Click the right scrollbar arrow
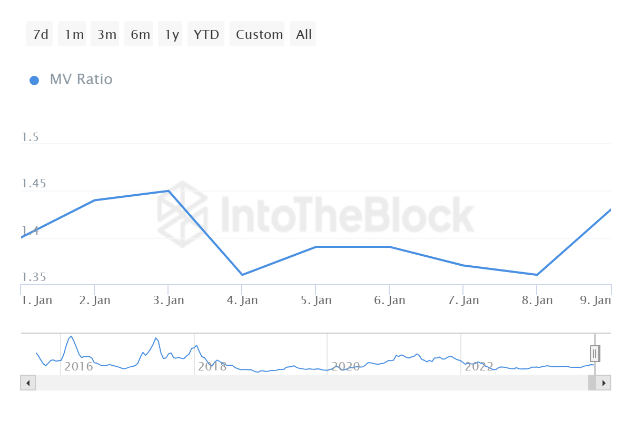Image resolution: width=632 pixels, height=421 pixels. (604, 383)
